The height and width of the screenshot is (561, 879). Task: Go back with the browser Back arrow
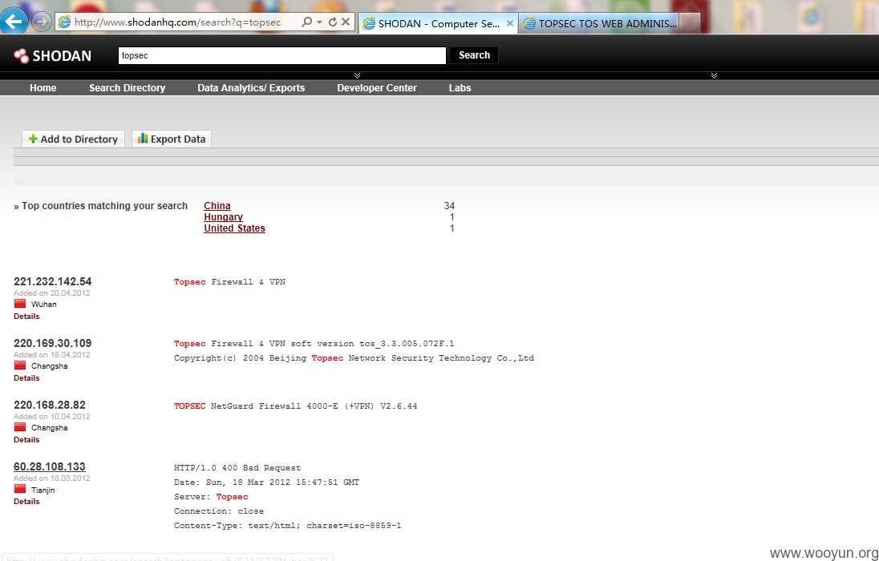[x=13, y=22]
